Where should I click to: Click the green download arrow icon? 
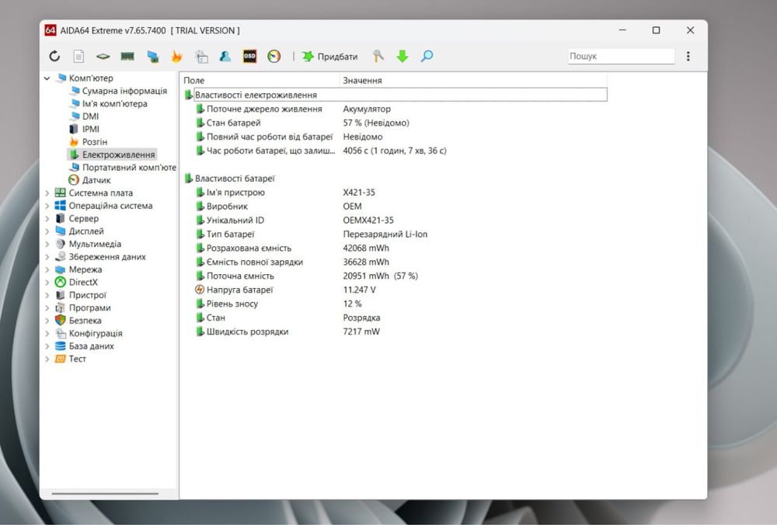[402, 57]
